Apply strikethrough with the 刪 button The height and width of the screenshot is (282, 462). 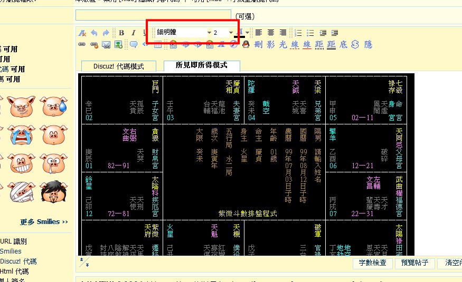coord(258,44)
